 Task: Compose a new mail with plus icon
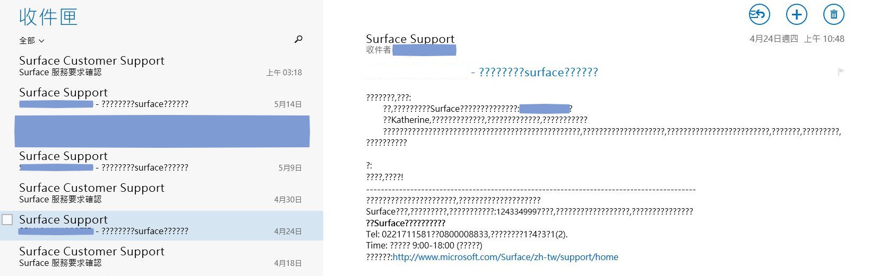796,14
